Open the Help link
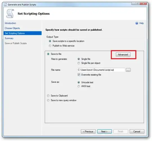Image resolution: width=152 pixels, height=141 pixels. click(141, 23)
